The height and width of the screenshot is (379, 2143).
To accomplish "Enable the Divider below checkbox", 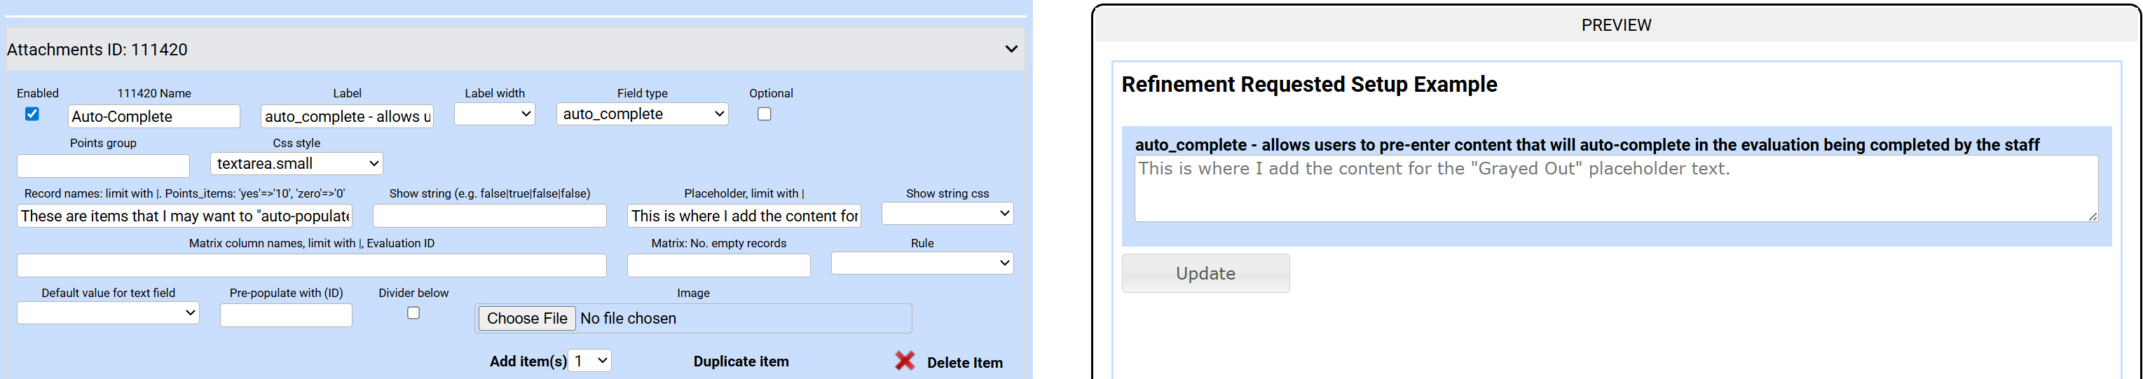I will (413, 313).
